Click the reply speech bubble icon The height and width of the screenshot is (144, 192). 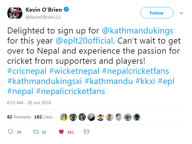pyautogui.click(x=10, y=132)
